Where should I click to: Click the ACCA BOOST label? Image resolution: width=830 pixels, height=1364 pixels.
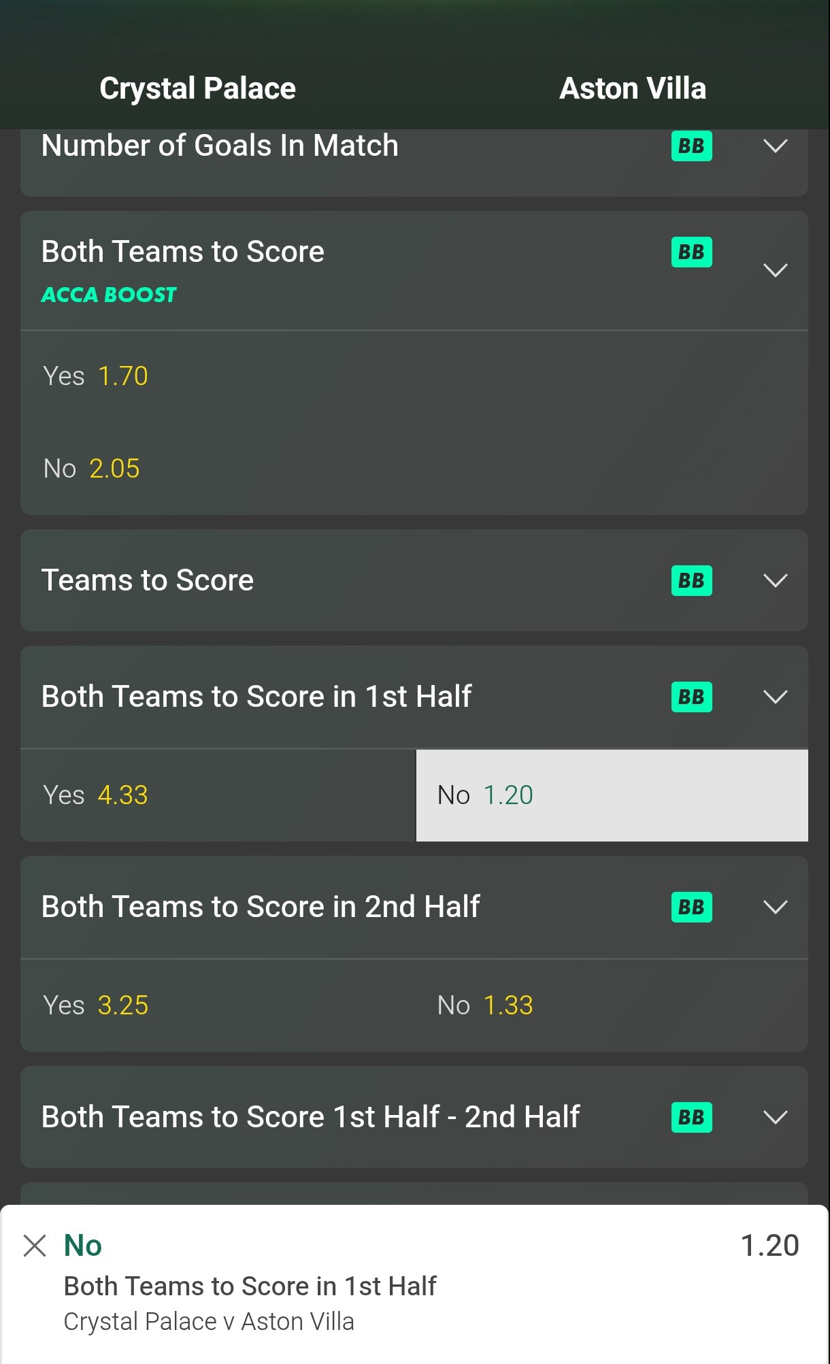[x=109, y=295]
